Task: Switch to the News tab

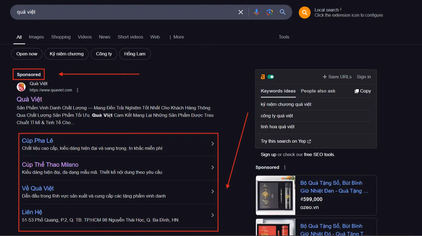Action: (105, 37)
